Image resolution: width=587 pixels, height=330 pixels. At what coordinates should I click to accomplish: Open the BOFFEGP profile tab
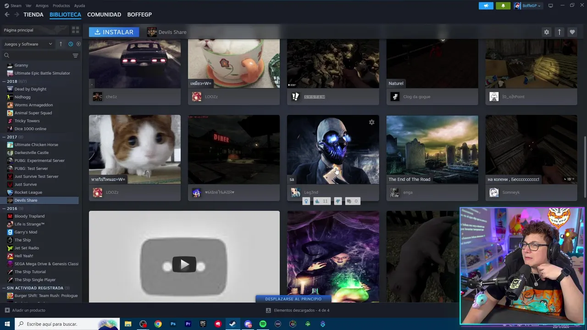pyautogui.click(x=139, y=15)
